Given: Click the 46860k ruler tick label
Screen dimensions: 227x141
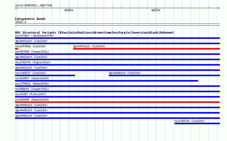Looking at the screenshot, I should 69,10.
